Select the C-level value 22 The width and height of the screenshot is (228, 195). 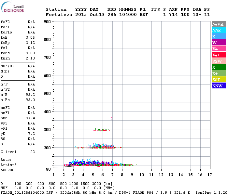pos(33,152)
